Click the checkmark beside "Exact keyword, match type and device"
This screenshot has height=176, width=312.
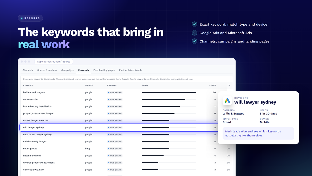coord(194,24)
